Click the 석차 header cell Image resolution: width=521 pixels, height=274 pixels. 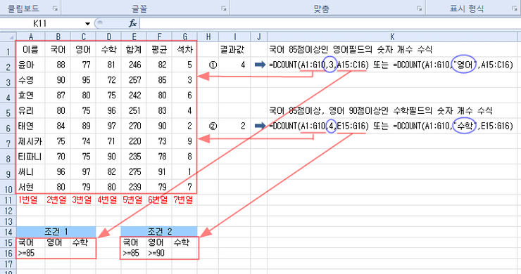pyautogui.click(x=184, y=49)
